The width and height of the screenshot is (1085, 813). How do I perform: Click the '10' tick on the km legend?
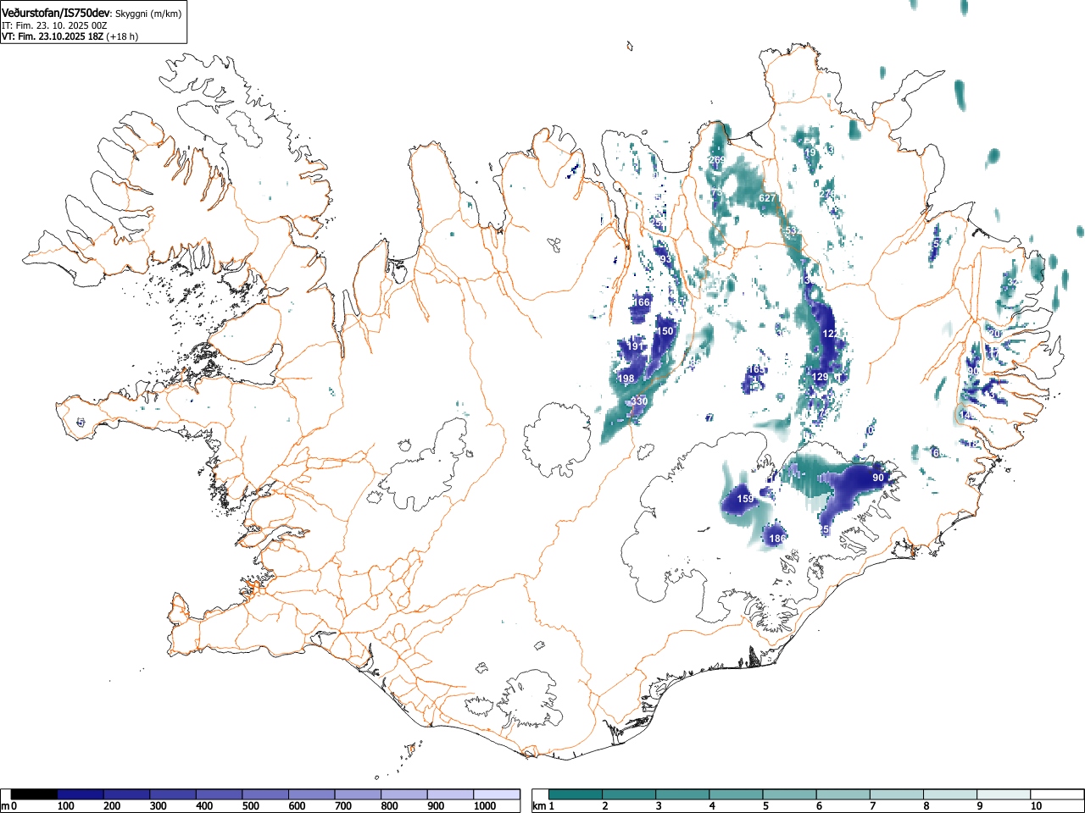coord(1035,806)
